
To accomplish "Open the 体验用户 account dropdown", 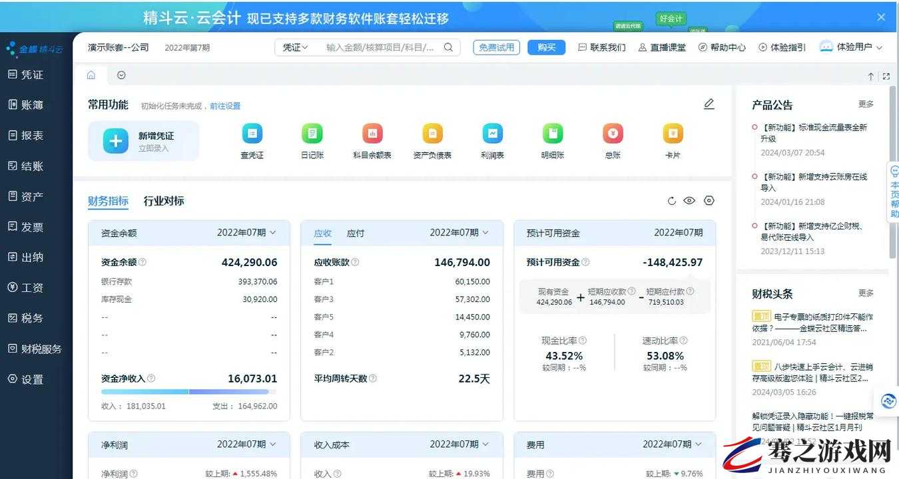I will point(851,47).
